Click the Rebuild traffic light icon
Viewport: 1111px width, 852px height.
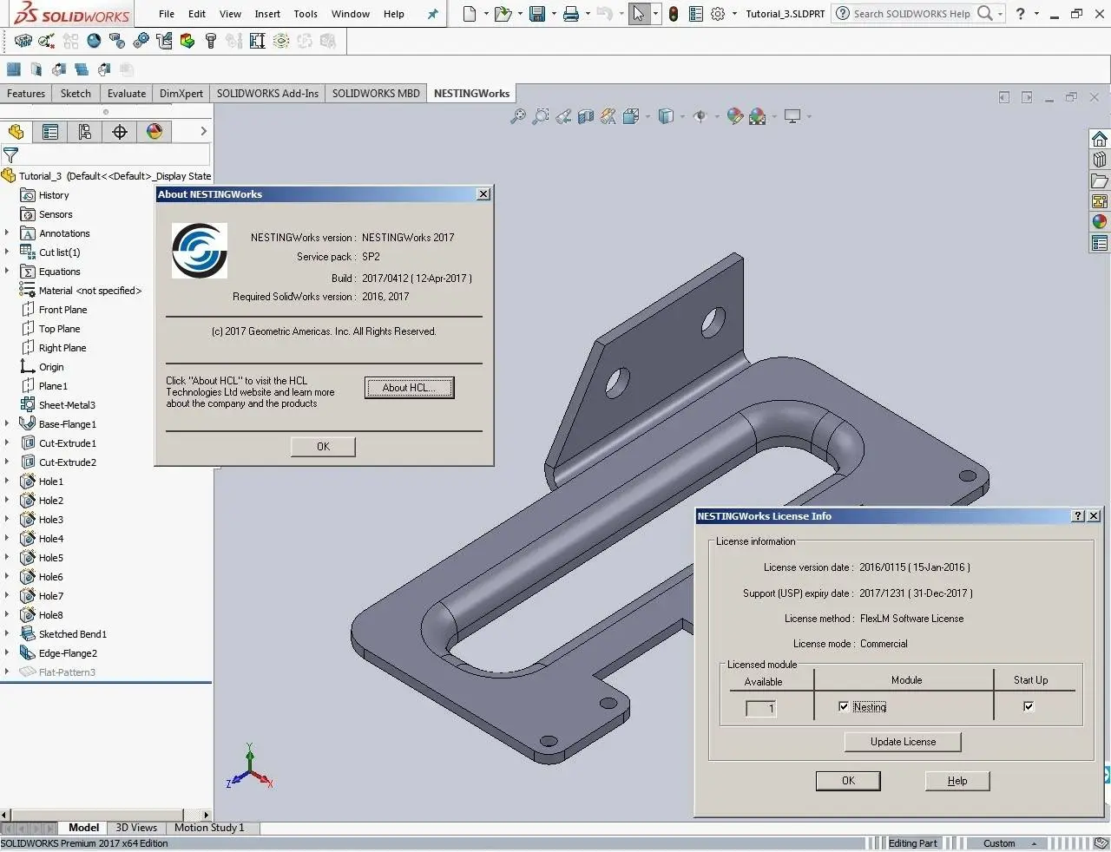click(674, 14)
